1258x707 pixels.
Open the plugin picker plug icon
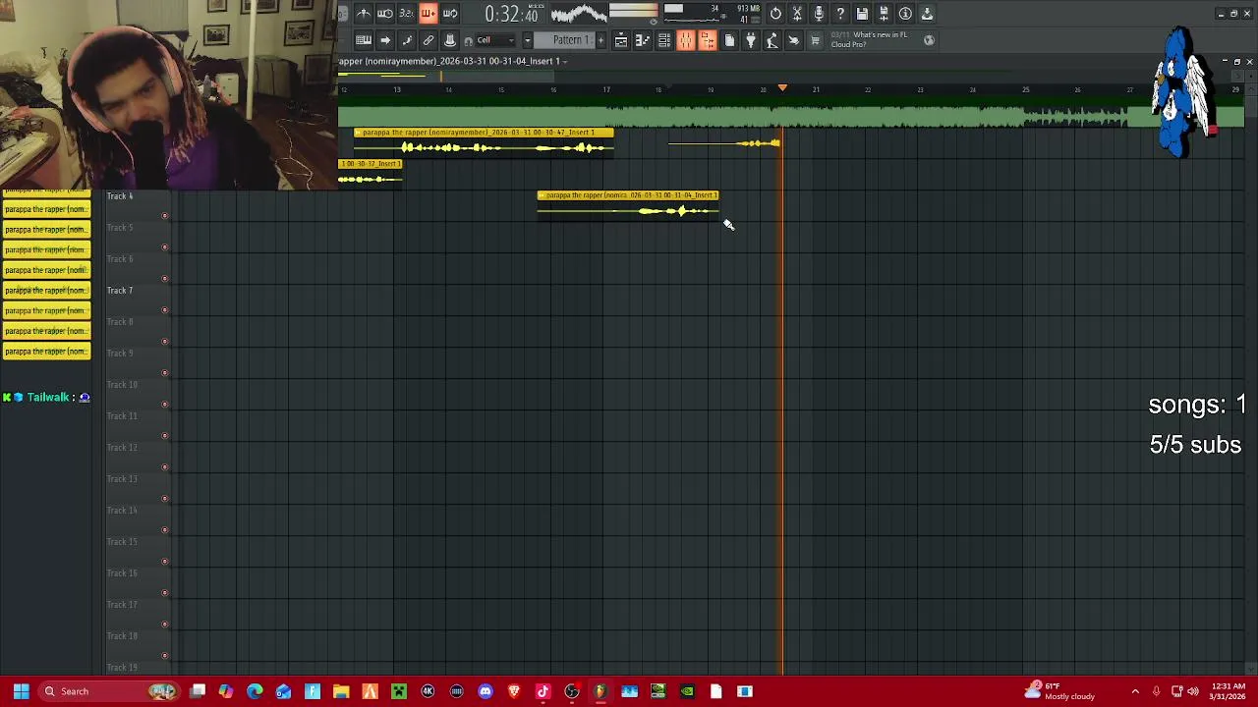pyautogui.click(x=751, y=40)
